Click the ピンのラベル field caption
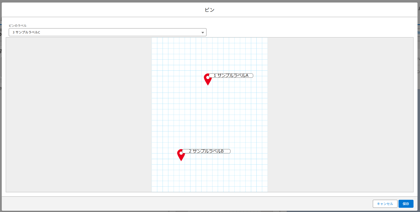This screenshot has width=420, height=212. point(17,25)
